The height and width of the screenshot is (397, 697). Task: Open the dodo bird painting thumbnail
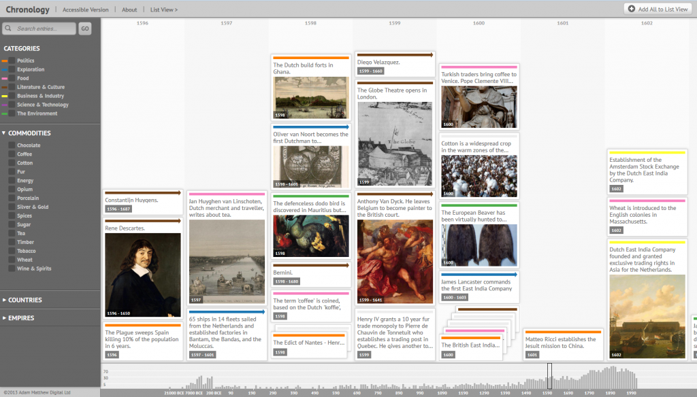pos(311,236)
